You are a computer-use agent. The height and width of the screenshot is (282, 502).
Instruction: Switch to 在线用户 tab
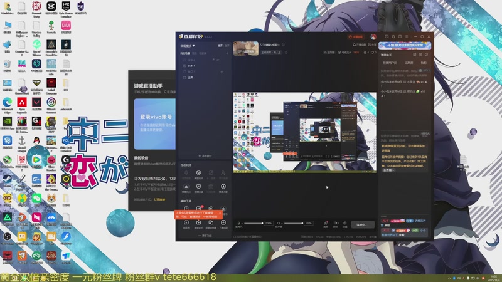coord(390,63)
